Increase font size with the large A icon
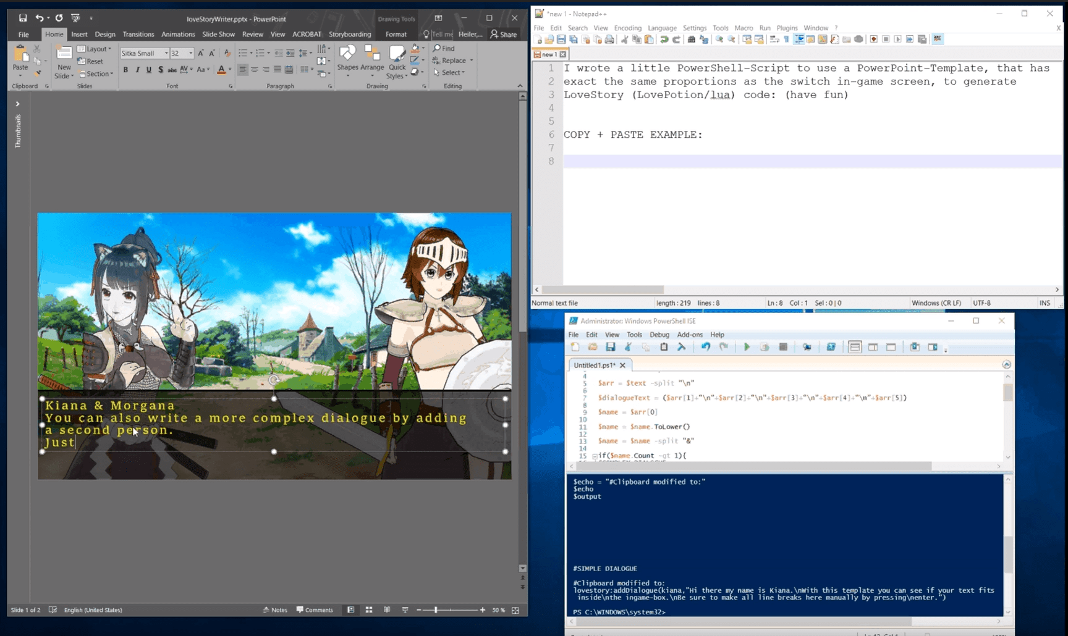Screen dimensions: 1068x636 click(x=201, y=53)
